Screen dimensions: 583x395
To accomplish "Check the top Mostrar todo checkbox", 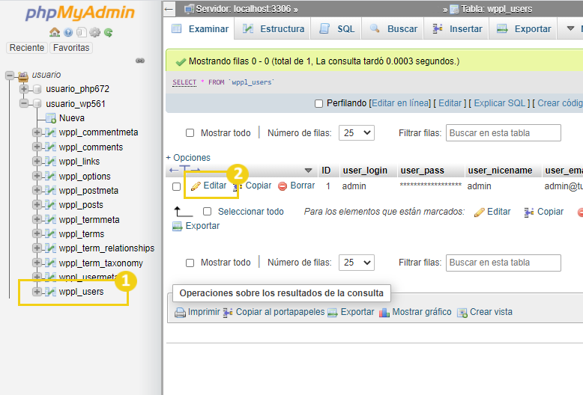I will tap(190, 133).
